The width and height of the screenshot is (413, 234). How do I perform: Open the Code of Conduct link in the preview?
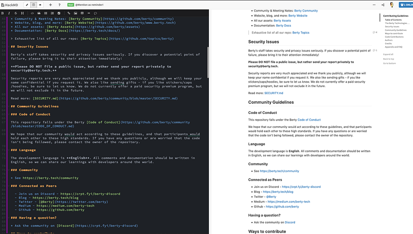309,120
